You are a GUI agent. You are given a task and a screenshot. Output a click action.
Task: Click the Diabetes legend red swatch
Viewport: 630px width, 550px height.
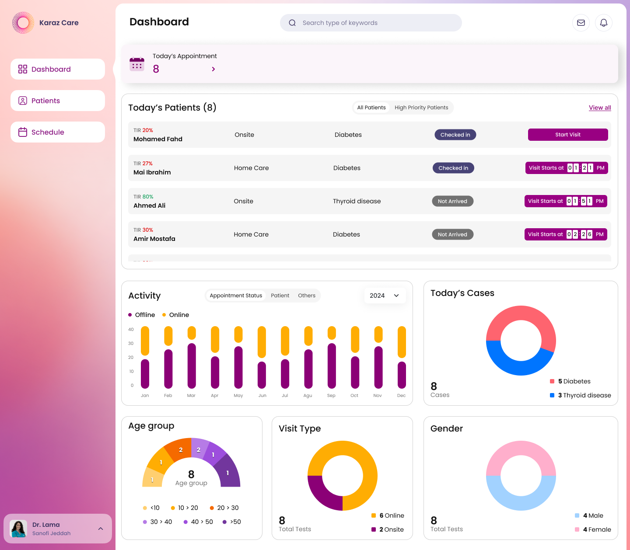coord(552,381)
